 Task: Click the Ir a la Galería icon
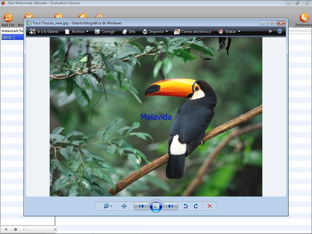pyautogui.click(x=32, y=32)
